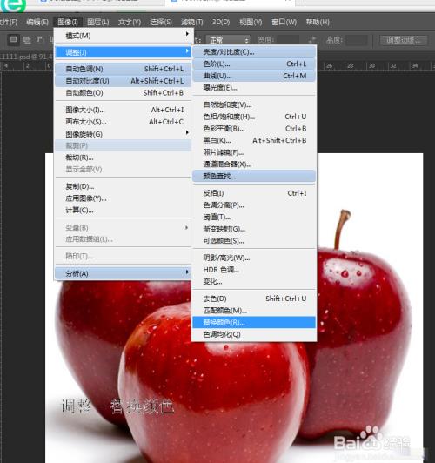This screenshot has width=435, height=463.
Task: Open 色彩平衡(B)... adjustment
Action: 254,129
